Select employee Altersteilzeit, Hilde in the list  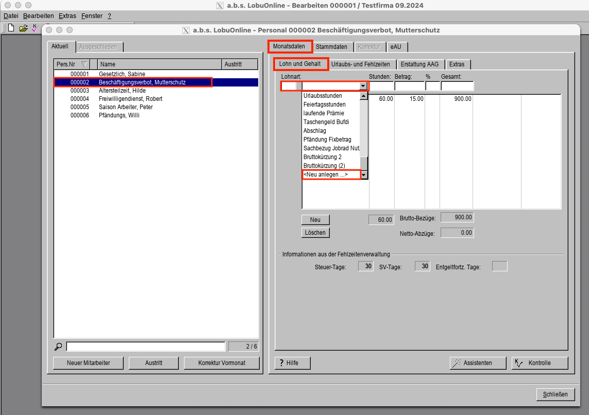point(122,91)
